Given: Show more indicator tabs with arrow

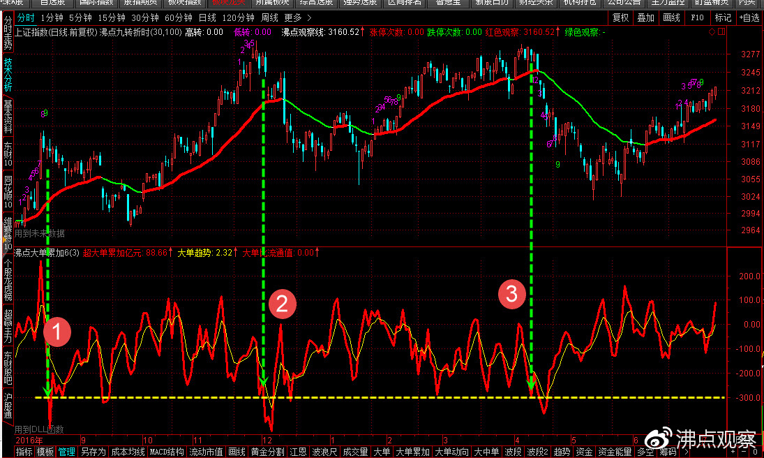Looking at the screenshot, I should pyautogui.click(x=687, y=452).
